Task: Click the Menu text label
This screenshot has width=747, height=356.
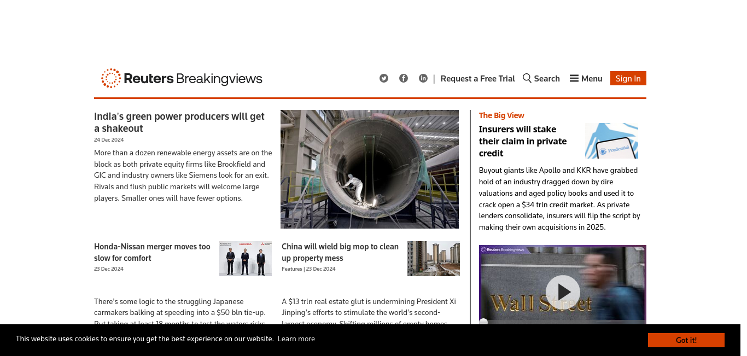Action: coord(592,78)
